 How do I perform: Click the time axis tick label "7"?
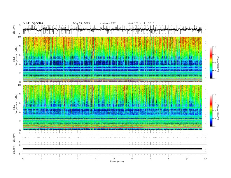tap(150, 159)
